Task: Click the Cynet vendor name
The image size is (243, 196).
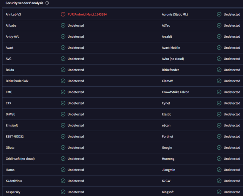Action: pos(166,103)
